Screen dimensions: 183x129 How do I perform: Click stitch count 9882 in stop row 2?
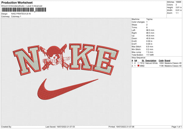coord(142,66)
